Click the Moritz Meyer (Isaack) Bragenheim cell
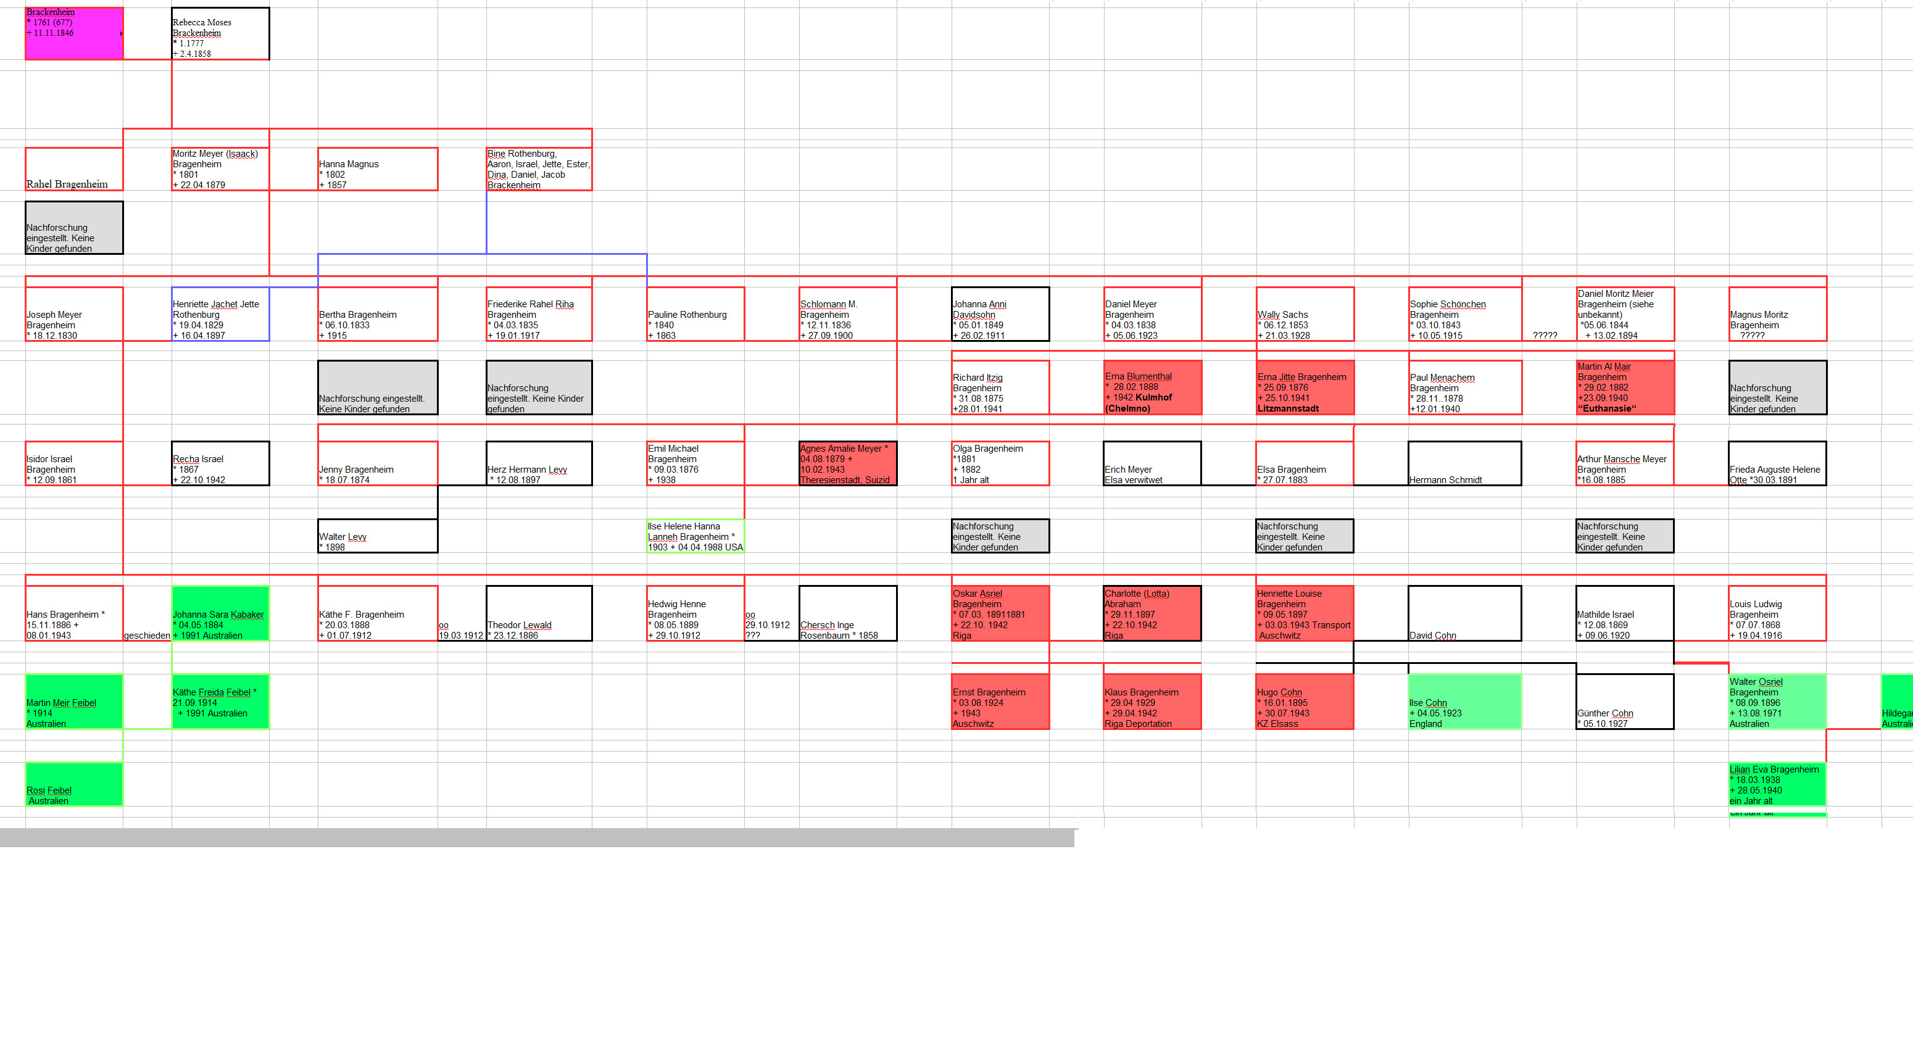The height and width of the screenshot is (1049, 1913). point(220,169)
